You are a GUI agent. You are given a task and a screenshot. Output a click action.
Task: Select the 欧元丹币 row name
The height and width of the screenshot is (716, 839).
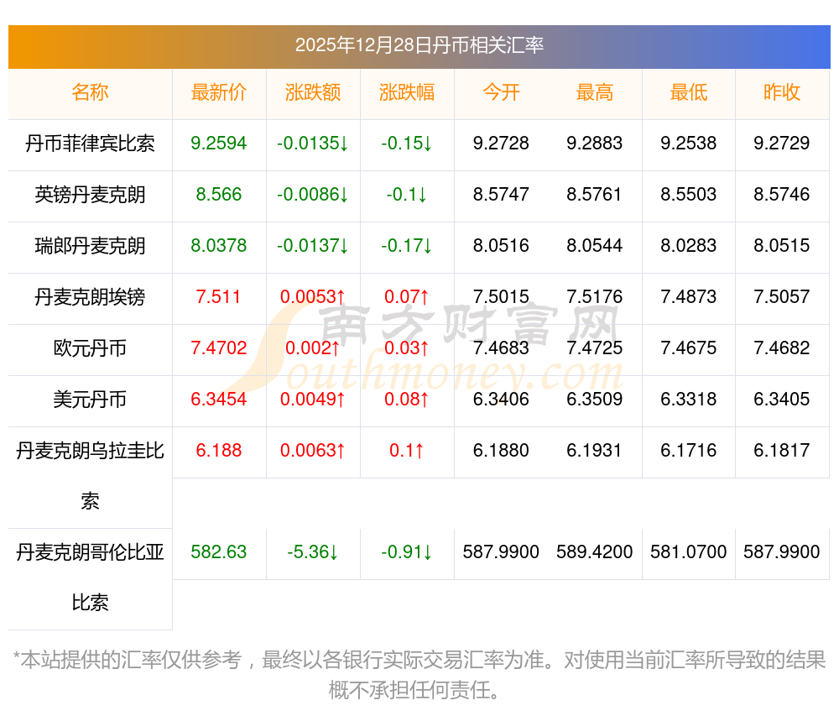tap(90, 348)
